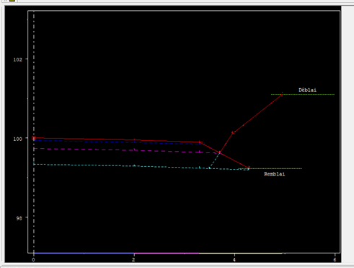
Task: Click the yellow icon at top-left corner
Action: click(x=12, y=1)
